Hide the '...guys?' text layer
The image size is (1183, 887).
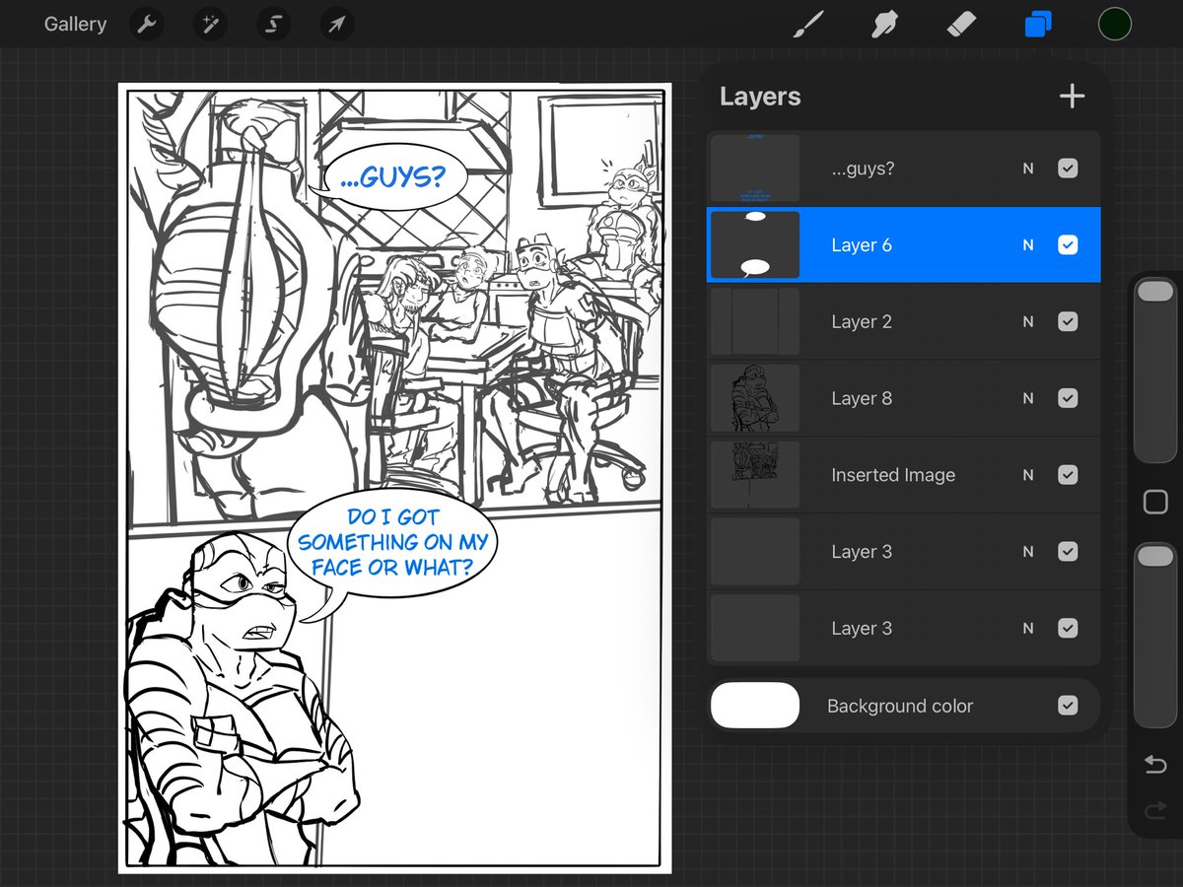point(1068,169)
